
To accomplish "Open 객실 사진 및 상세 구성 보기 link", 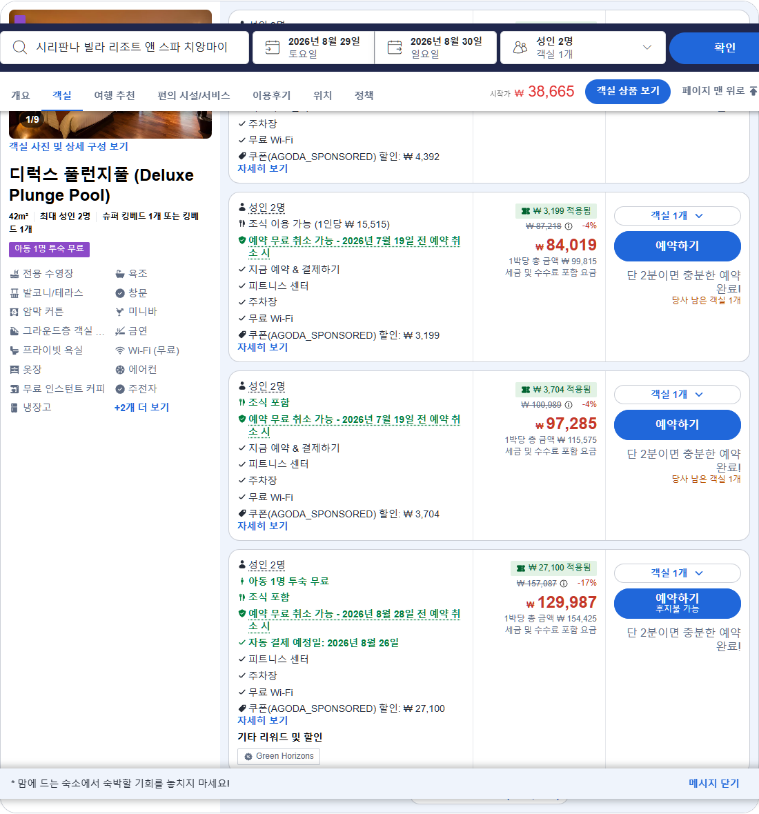I will [x=68, y=146].
